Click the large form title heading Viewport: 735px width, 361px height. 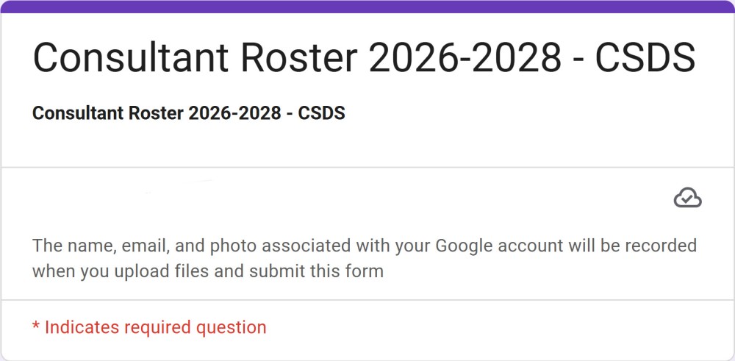point(364,57)
